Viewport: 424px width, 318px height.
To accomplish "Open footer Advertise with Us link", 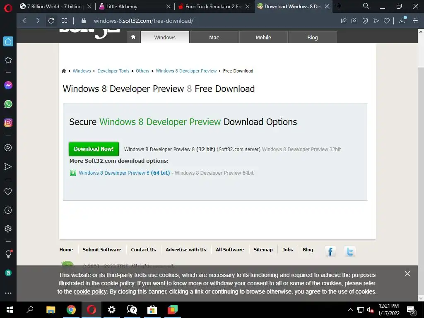I will coord(186,250).
